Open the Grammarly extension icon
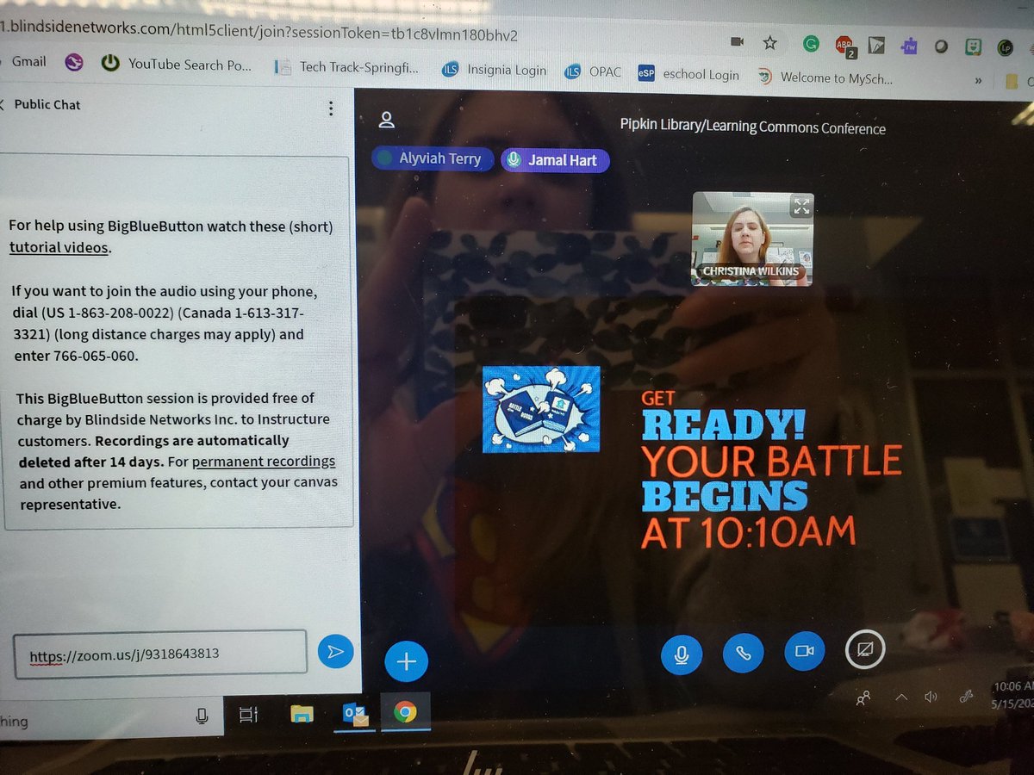The width and height of the screenshot is (1034, 775). click(x=810, y=43)
